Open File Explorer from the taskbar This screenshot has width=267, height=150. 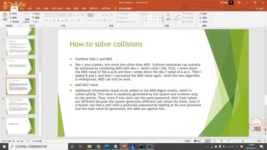pos(89,146)
